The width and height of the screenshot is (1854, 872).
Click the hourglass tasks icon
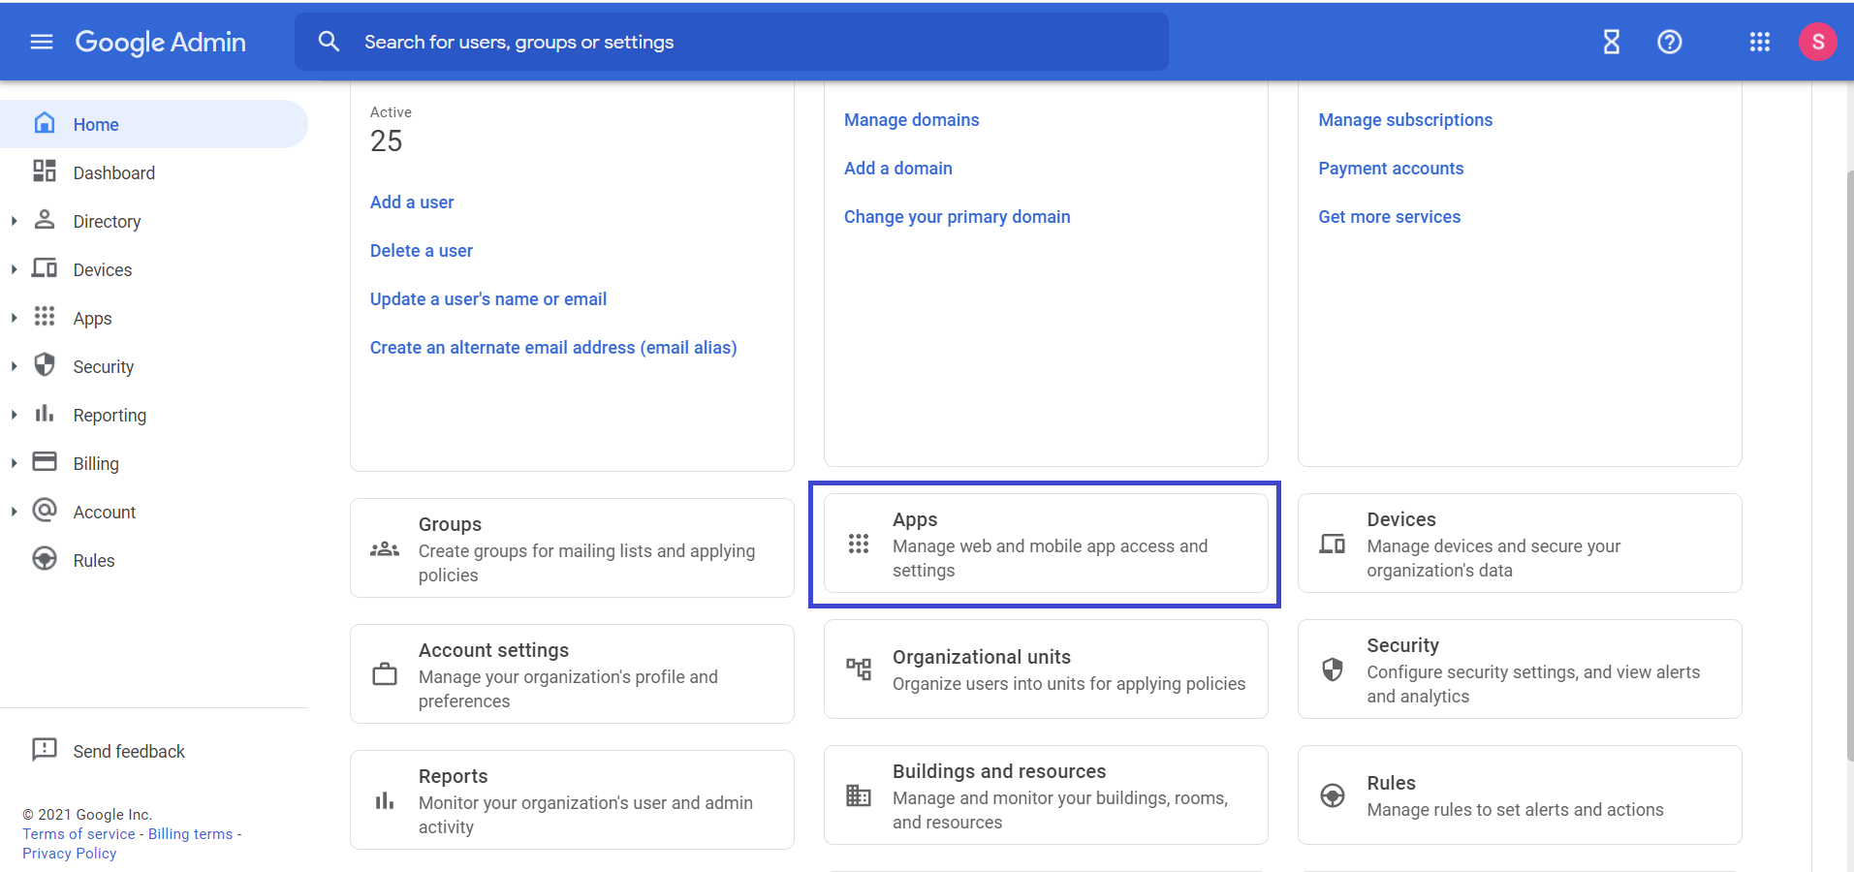pos(1611,42)
